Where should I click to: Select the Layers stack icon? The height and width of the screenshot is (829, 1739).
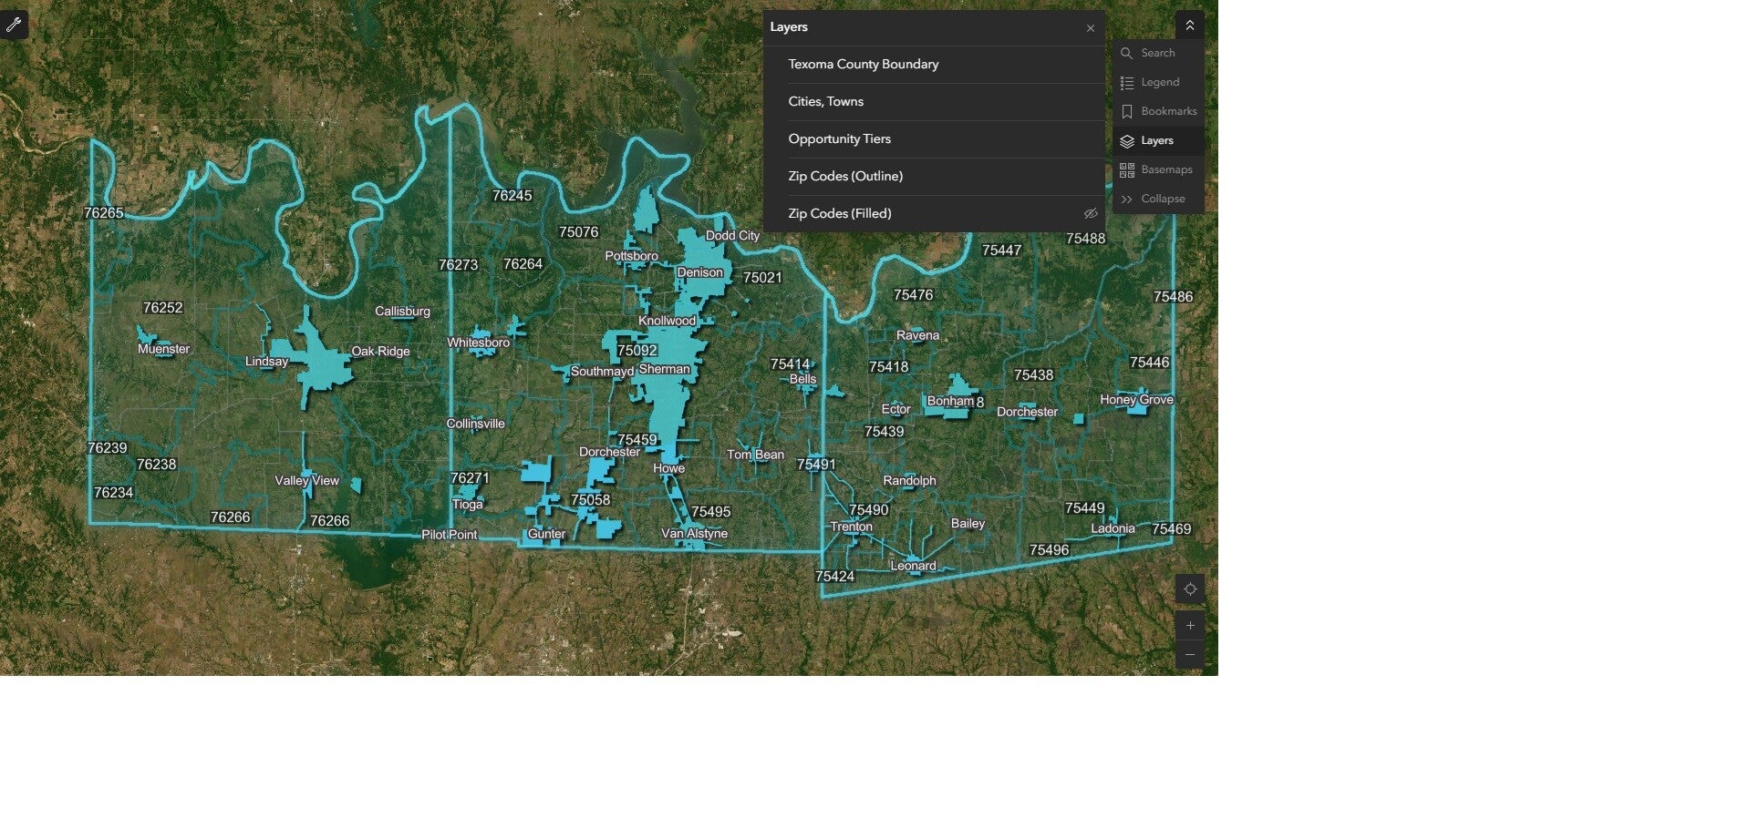(1127, 141)
